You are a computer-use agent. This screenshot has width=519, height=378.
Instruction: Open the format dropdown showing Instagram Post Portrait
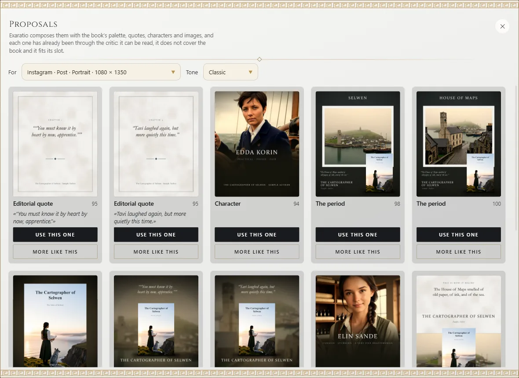101,72
